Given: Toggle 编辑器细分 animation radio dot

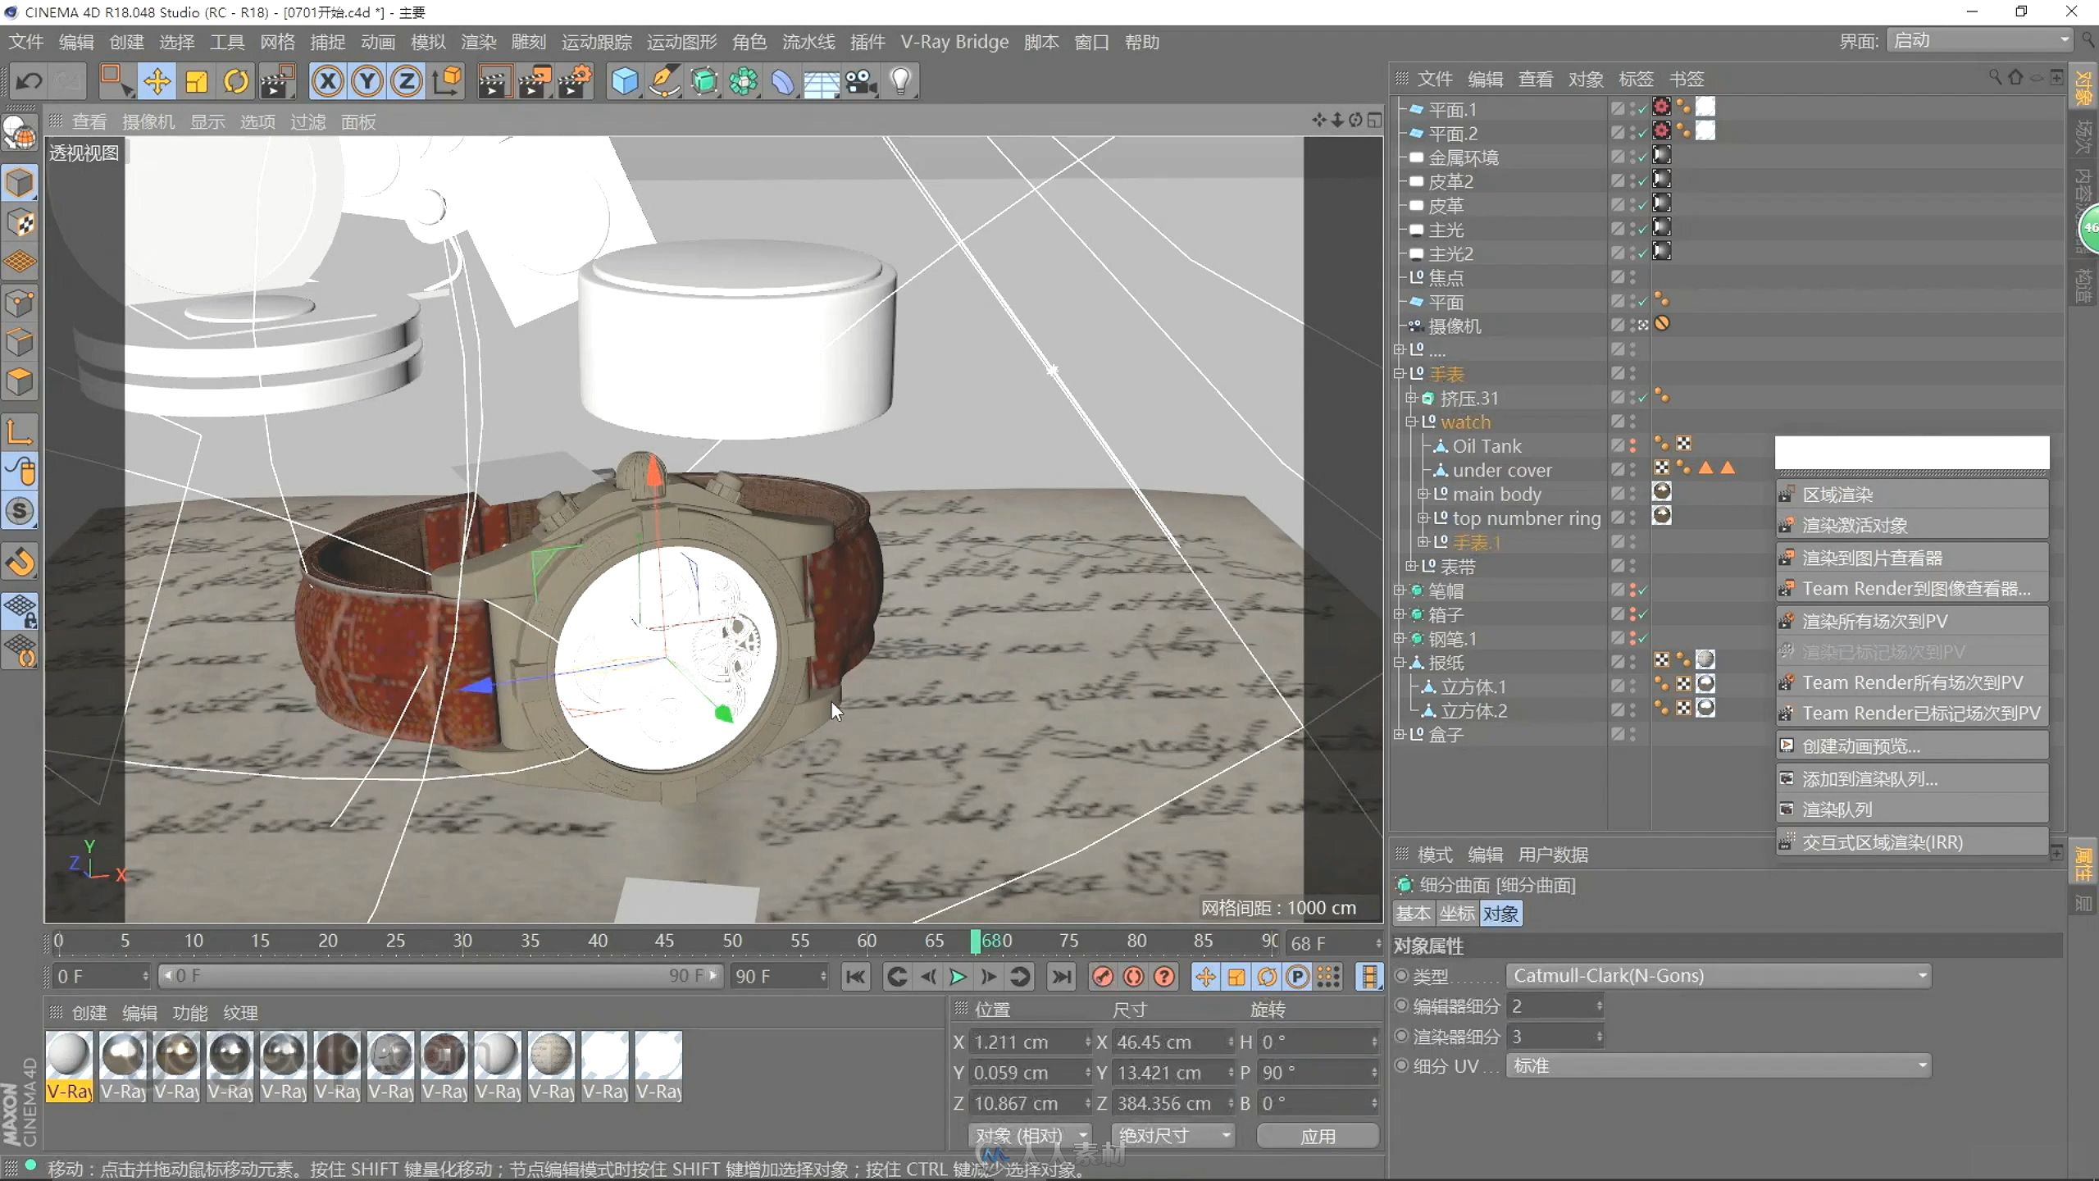Looking at the screenshot, I should point(1402,1005).
